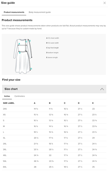
Task: Click the Size chart header bar
Action: 54,89
